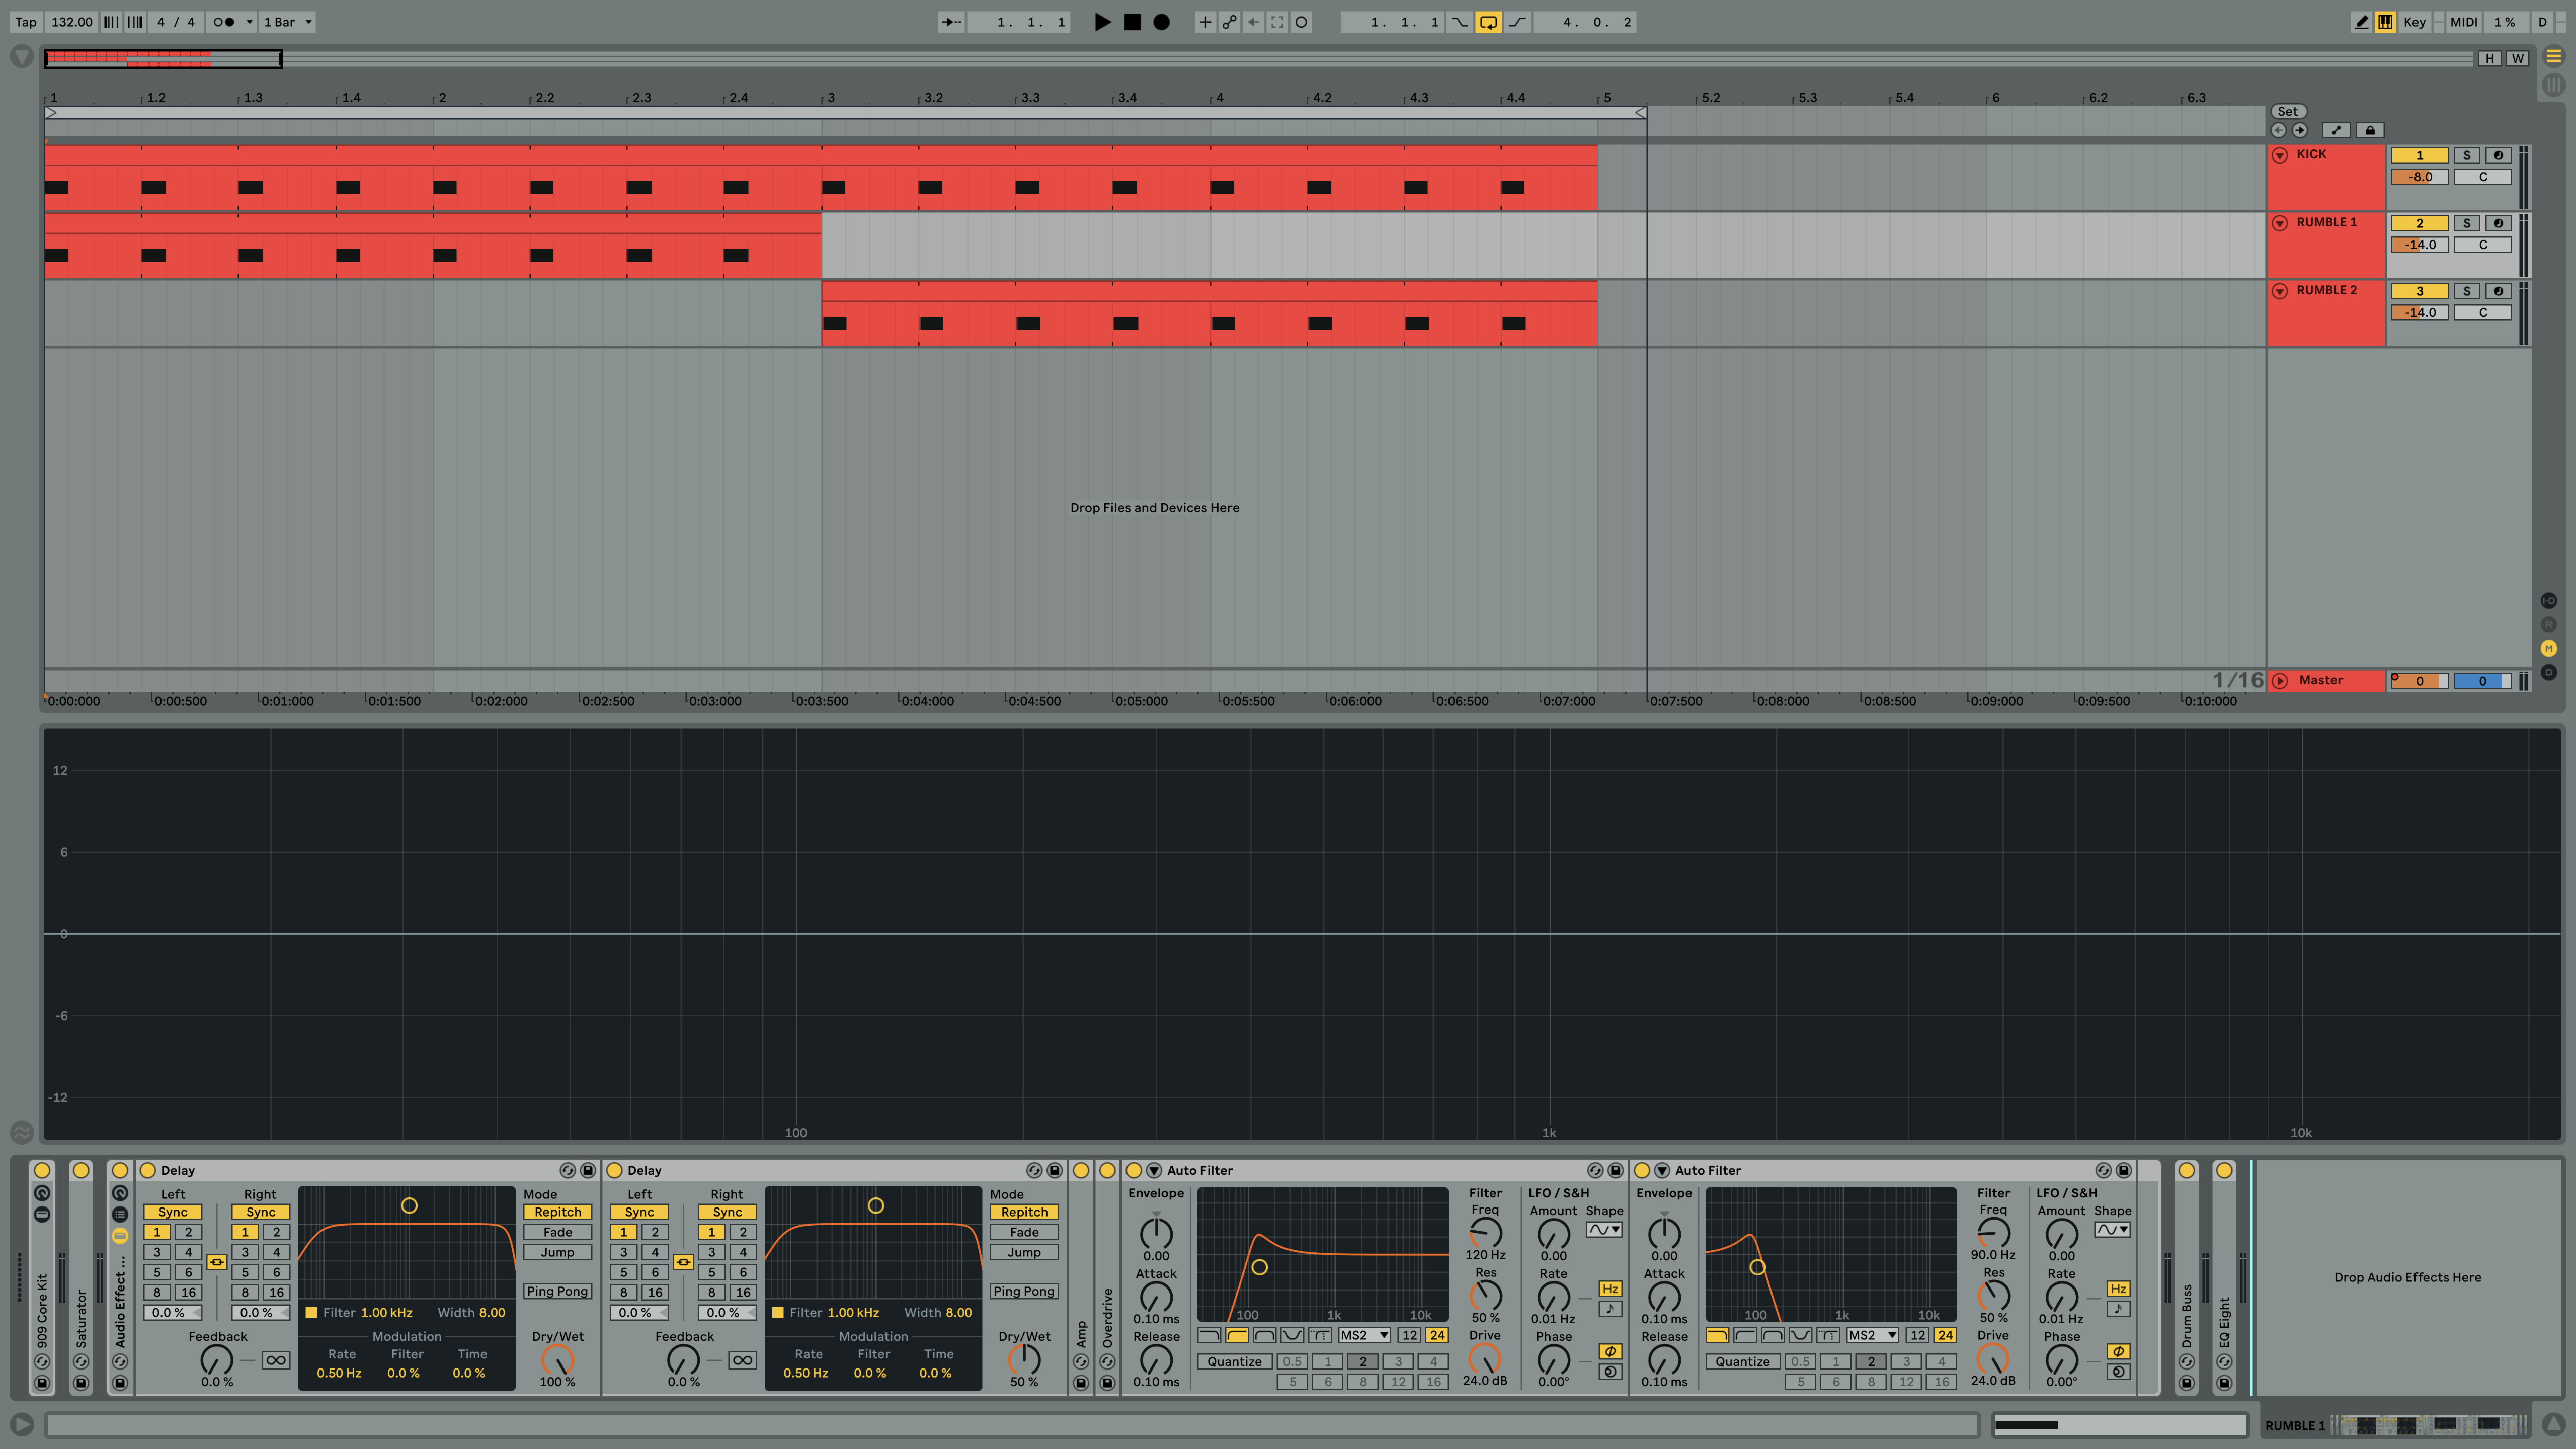Click the Re-enable Automation arrow icon
2576x1449 pixels.
coord(1253,22)
